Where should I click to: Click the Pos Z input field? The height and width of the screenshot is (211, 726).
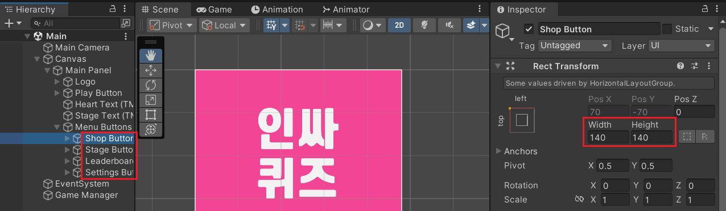tap(694, 112)
